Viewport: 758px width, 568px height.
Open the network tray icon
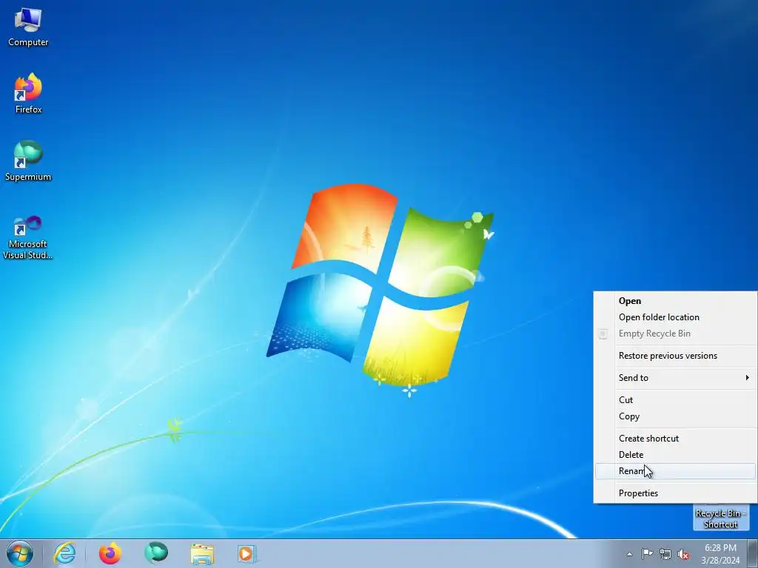[x=665, y=554]
